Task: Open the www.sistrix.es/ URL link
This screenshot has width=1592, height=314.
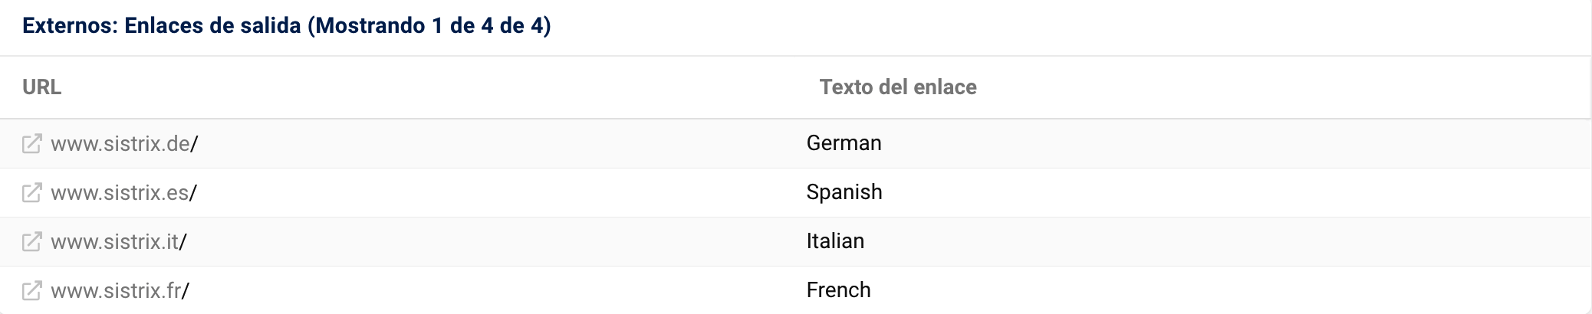Action: tap(123, 193)
